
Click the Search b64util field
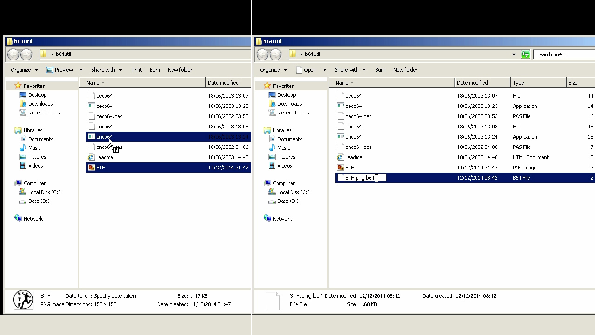(x=564, y=54)
